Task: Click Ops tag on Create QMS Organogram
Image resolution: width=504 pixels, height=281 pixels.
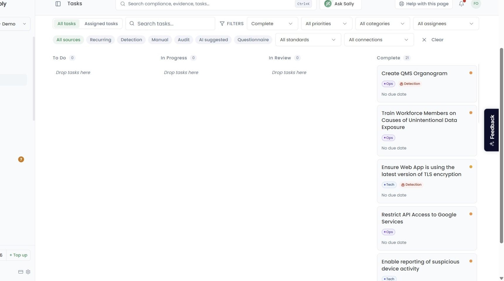Action: point(388,84)
